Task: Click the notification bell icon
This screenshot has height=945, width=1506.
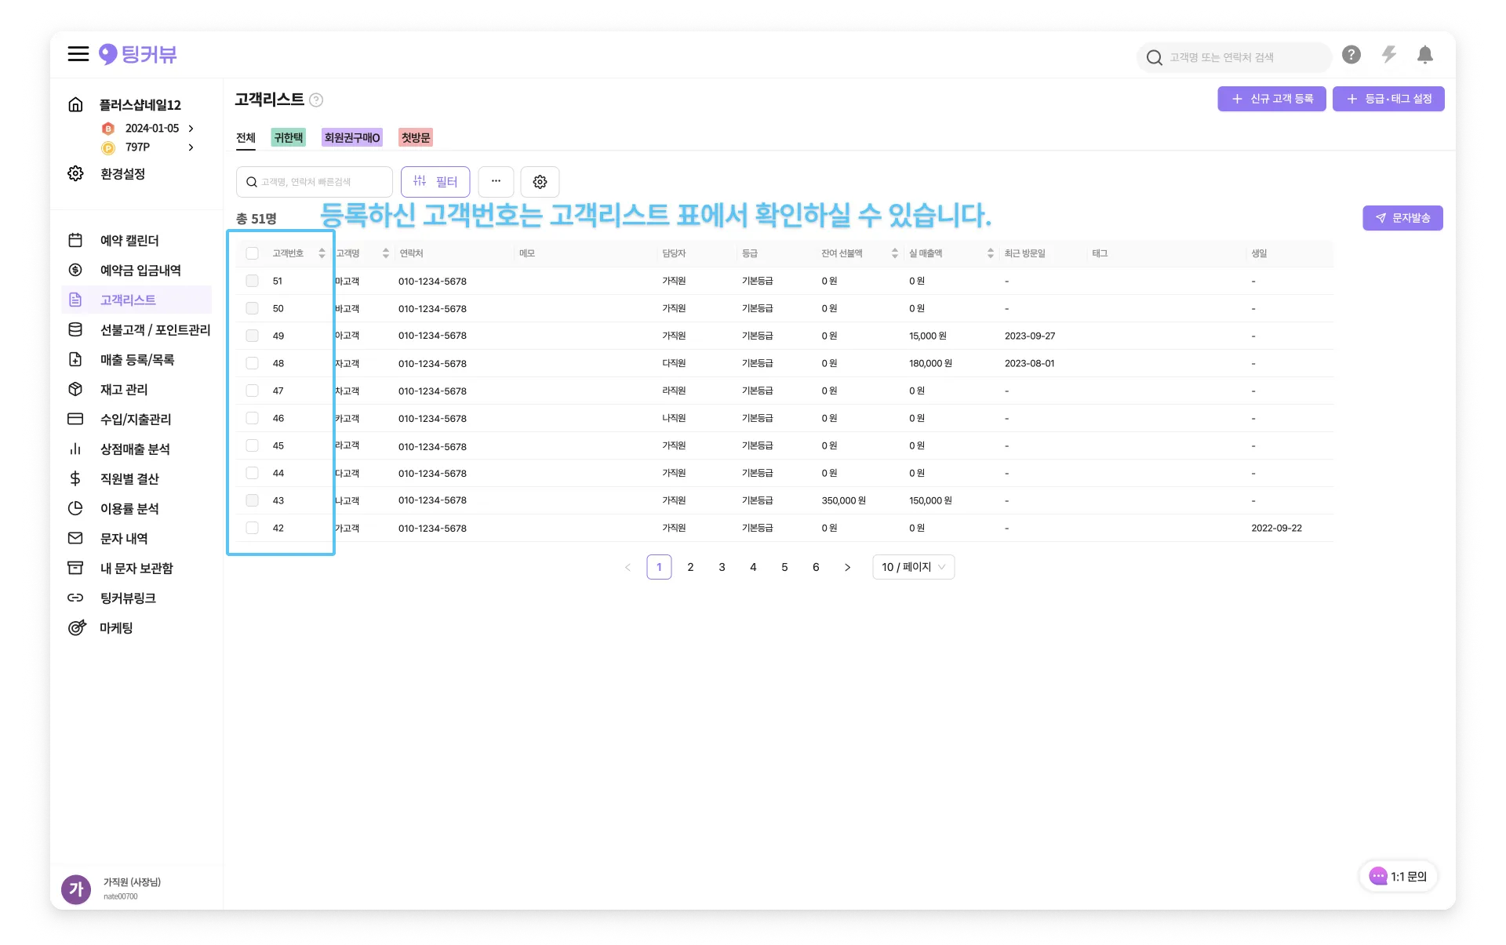Action: (x=1424, y=55)
